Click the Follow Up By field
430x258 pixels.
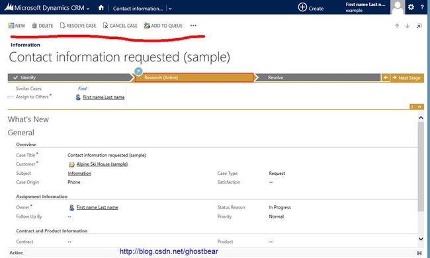tap(69, 216)
